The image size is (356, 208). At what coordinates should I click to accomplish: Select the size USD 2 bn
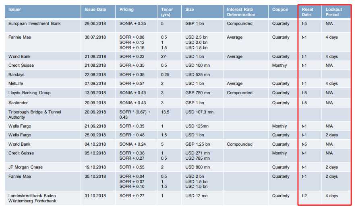pyautogui.click(x=195, y=177)
